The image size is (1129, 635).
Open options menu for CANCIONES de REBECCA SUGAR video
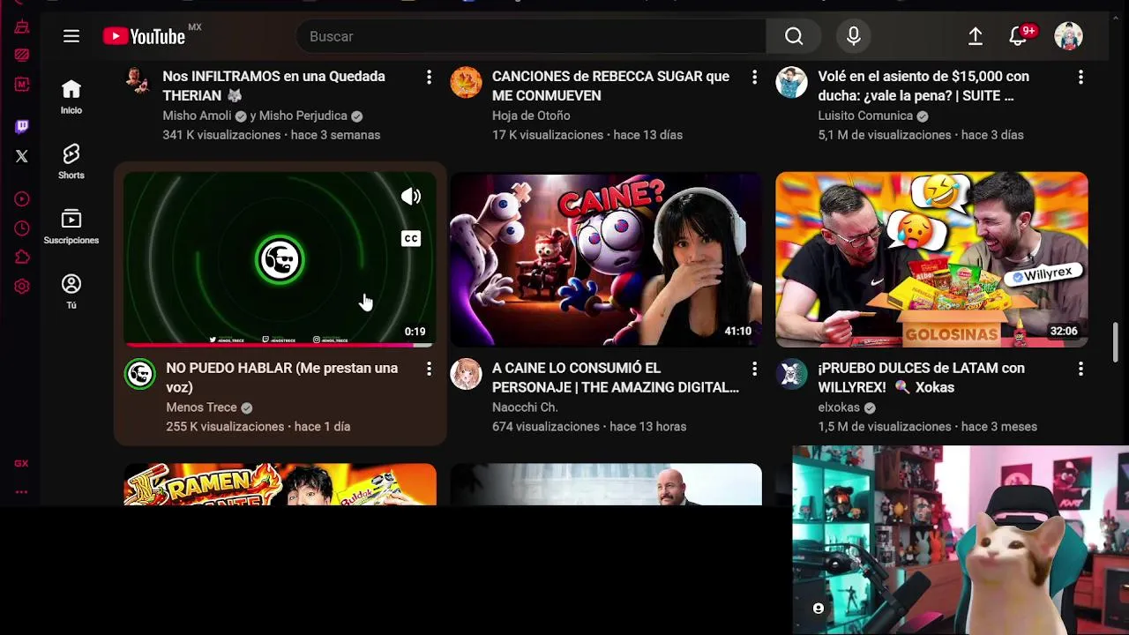[x=754, y=78]
